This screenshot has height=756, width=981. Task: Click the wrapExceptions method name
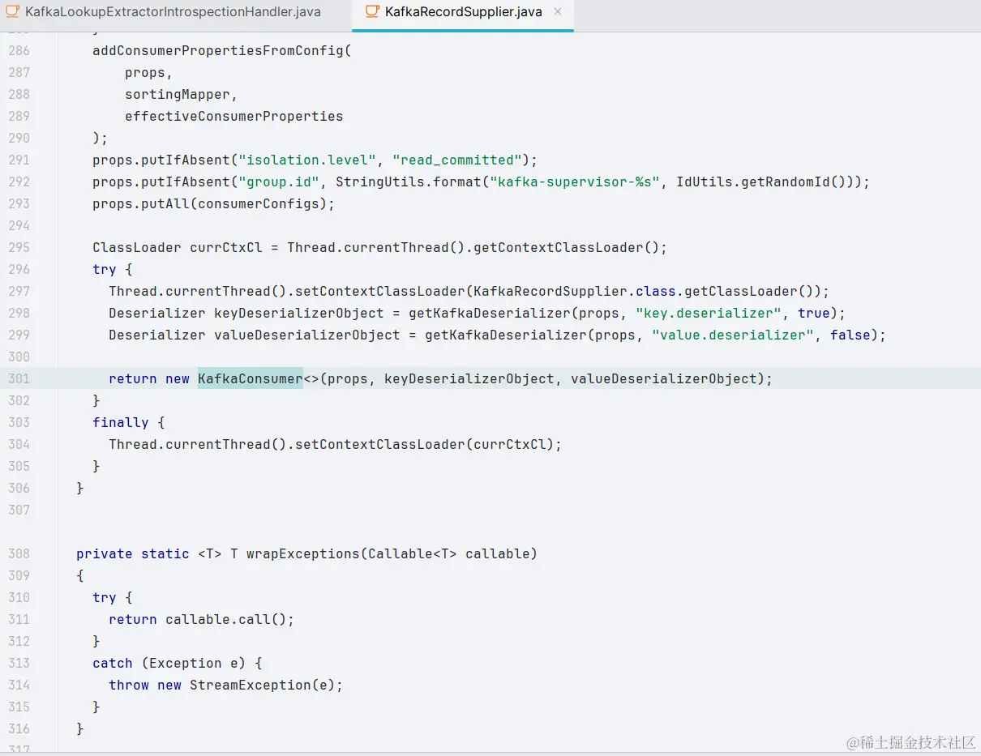point(303,553)
